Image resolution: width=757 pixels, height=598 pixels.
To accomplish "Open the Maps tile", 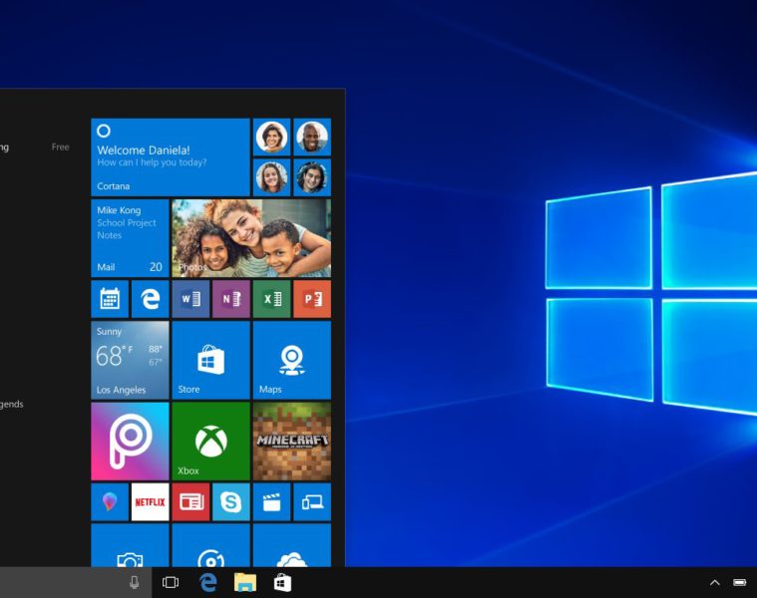I will tap(291, 360).
